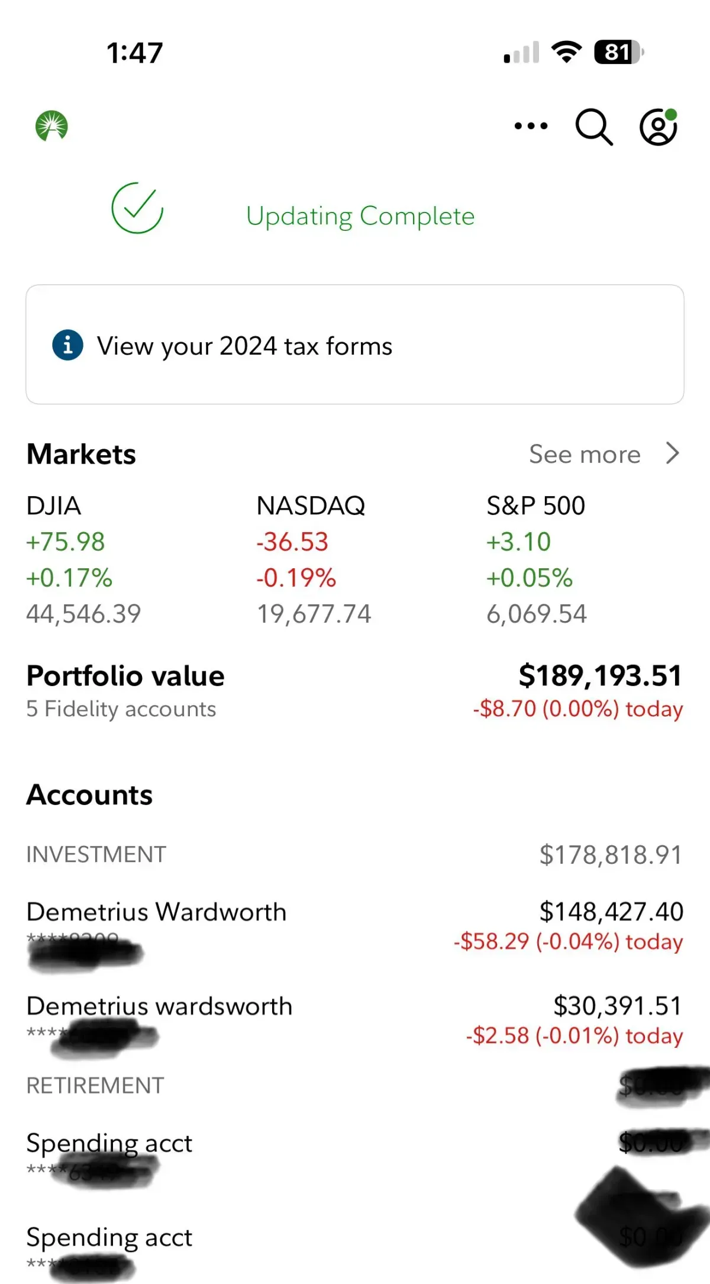The width and height of the screenshot is (710, 1284).
Task: Tap the RETIREMENT section header
Action: (95, 1086)
